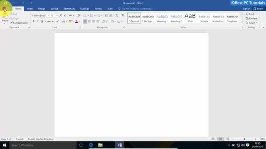
Task: Toggle show paragraph marks pilcrow
Action: tap(123, 15)
